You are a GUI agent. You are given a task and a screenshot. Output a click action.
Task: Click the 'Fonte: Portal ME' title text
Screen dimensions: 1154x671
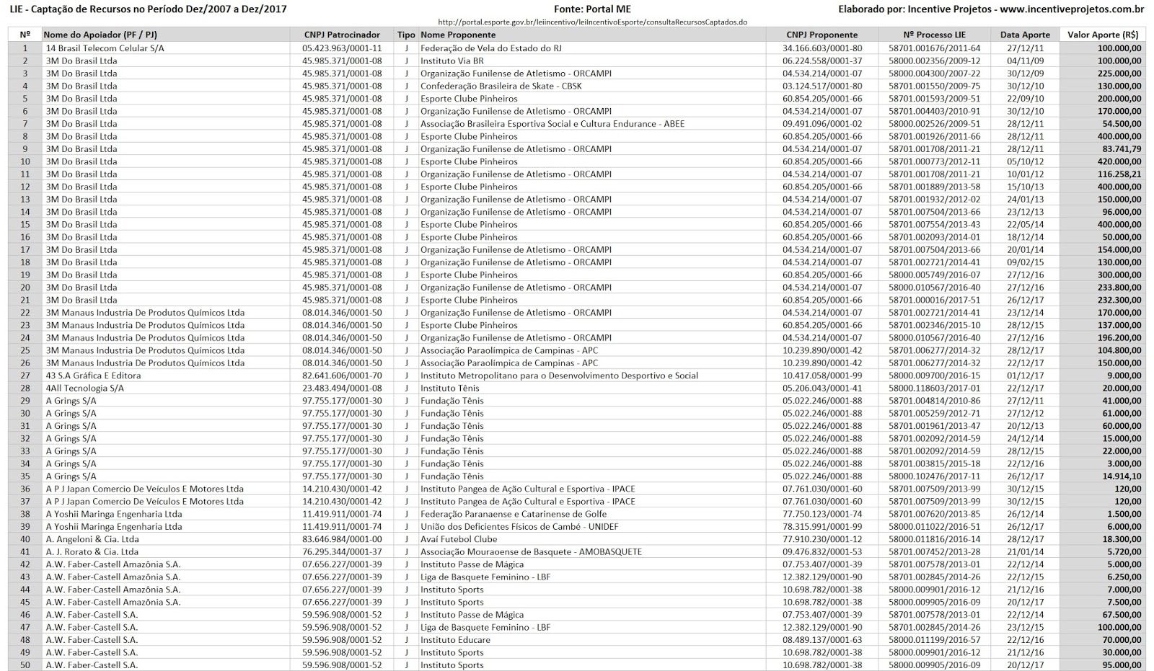[591, 9]
